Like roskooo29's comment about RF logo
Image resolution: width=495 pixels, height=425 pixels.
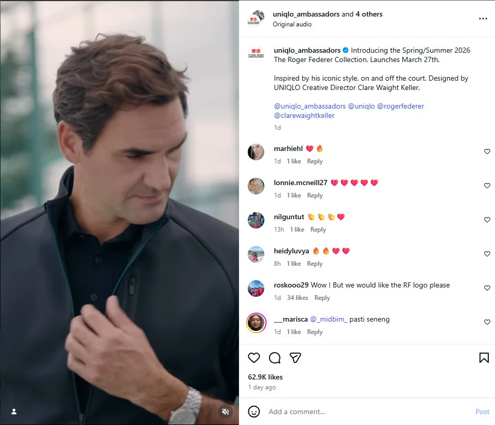point(487,288)
